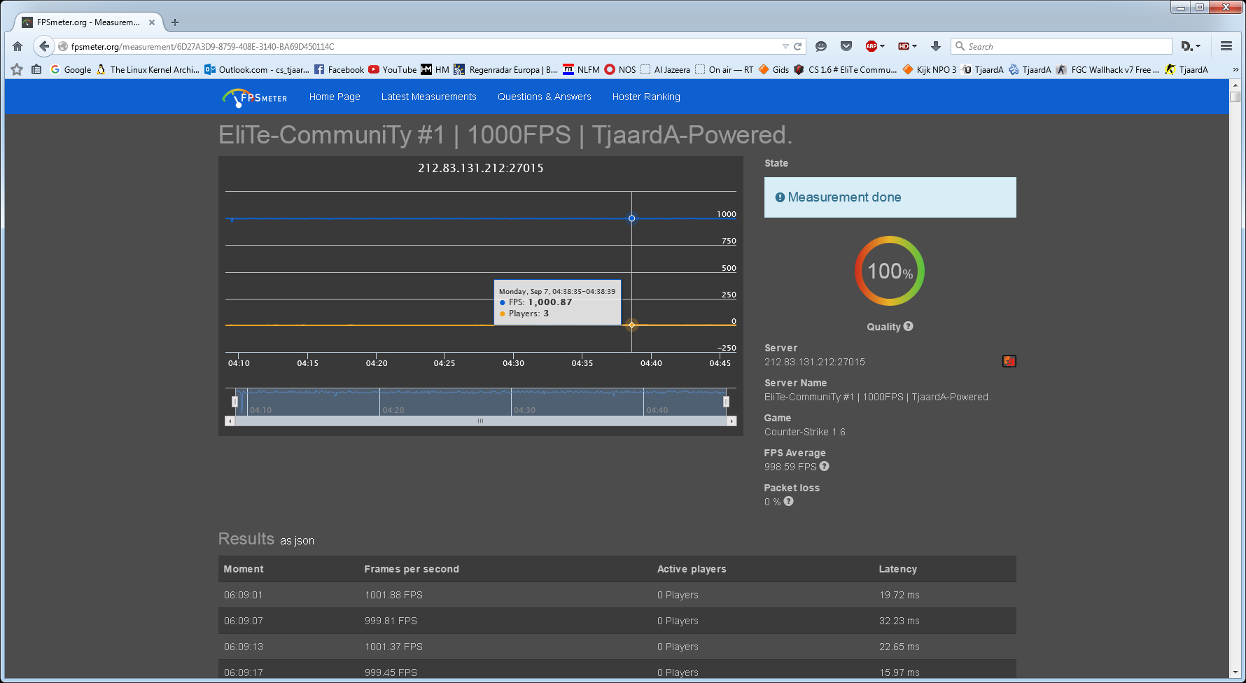Click the 1001.88 FPS table cell
This screenshot has width=1246, height=683.
tap(393, 595)
